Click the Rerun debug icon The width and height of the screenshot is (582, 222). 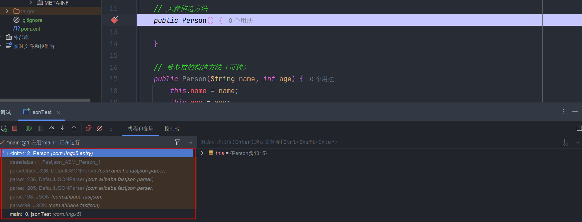click(x=4, y=128)
